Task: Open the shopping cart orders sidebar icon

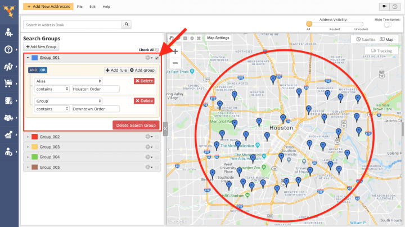Action: 8,84
